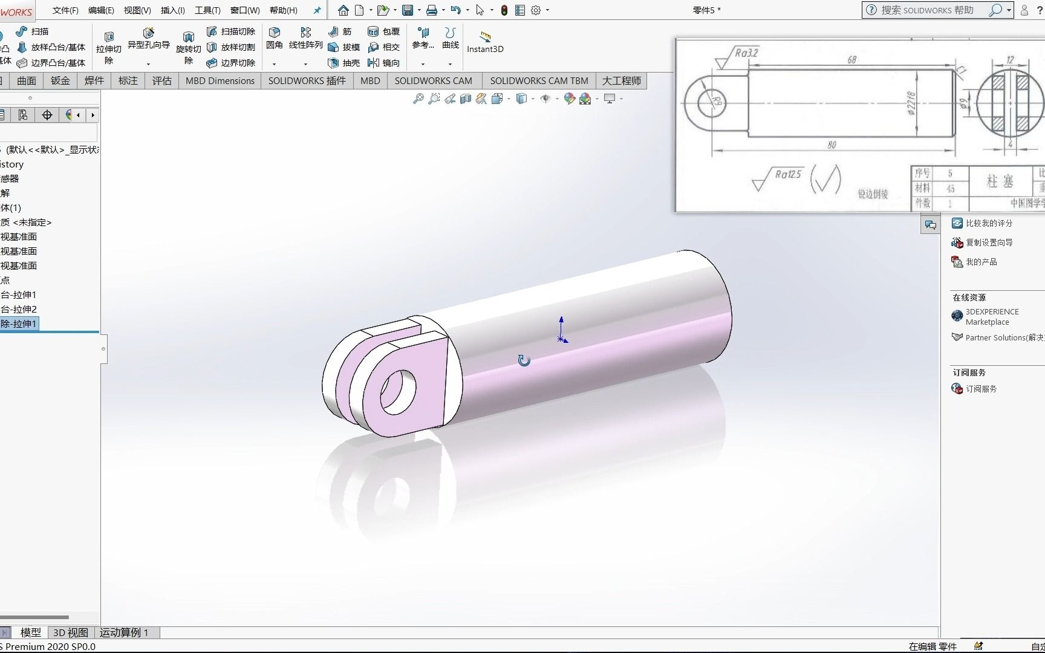
Task: Select the Shell (抽壳) tool
Action: tap(344, 63)
